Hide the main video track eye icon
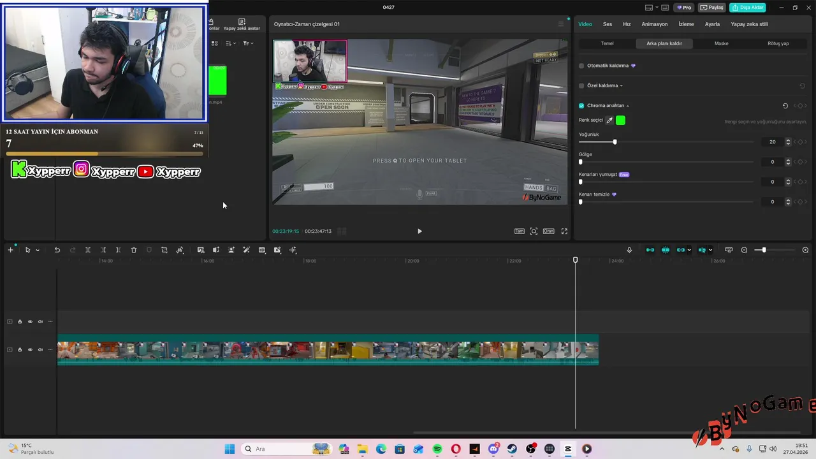Viewport: 816px width, 459px height. point(30,349)
